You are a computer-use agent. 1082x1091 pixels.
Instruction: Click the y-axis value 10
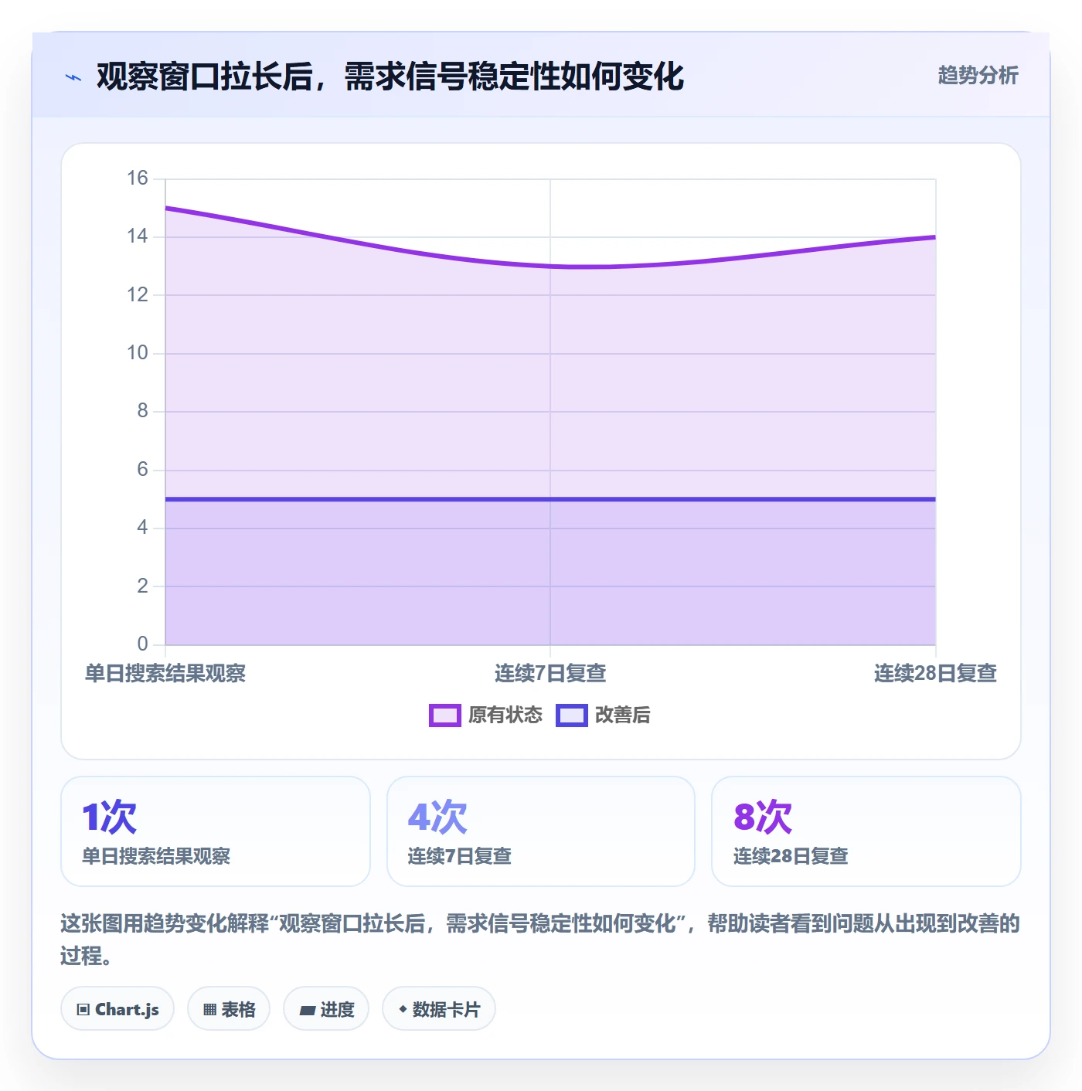[x=138, y=353]
